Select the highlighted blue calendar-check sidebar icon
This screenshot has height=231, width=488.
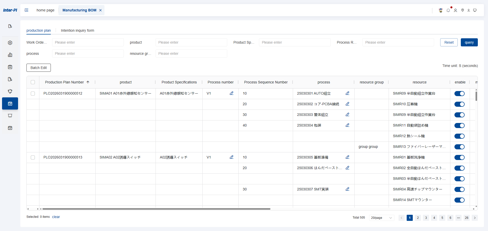tap(10, 103)
